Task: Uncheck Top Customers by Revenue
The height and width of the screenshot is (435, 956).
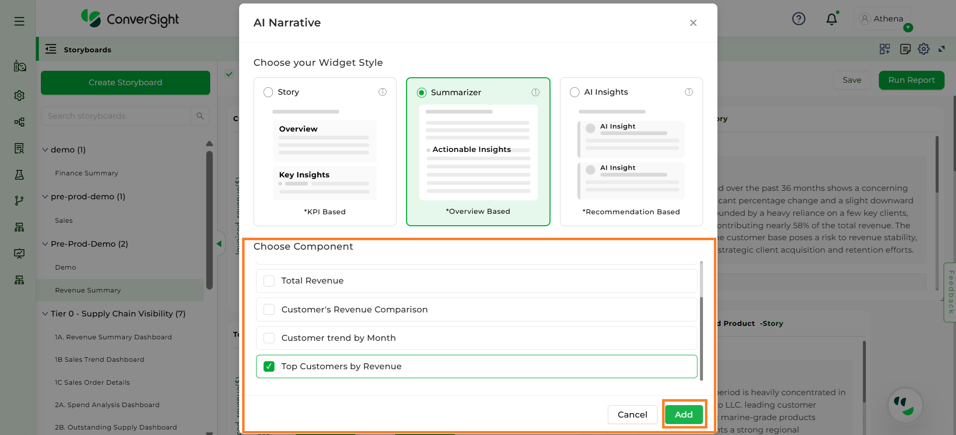Action: pos(269,367)
